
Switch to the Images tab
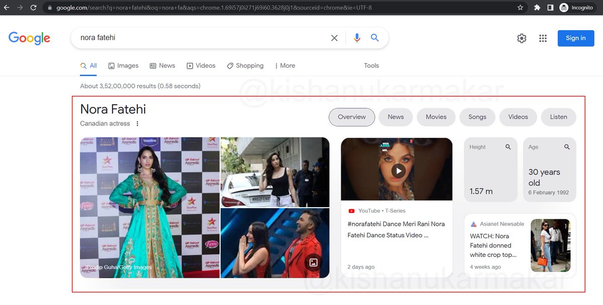123,66
